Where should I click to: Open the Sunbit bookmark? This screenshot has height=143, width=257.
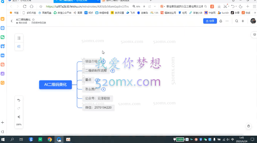[223, 13]
